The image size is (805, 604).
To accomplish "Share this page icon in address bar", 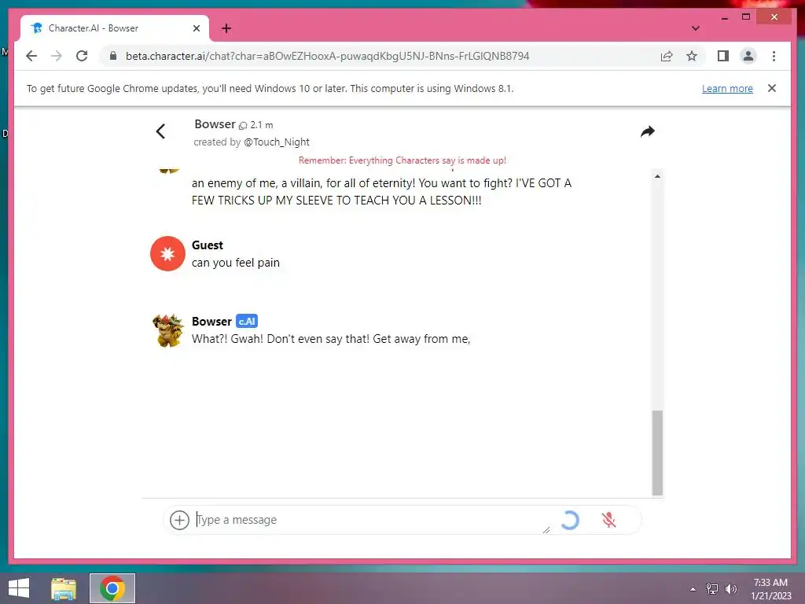I will tap(667, 56).
